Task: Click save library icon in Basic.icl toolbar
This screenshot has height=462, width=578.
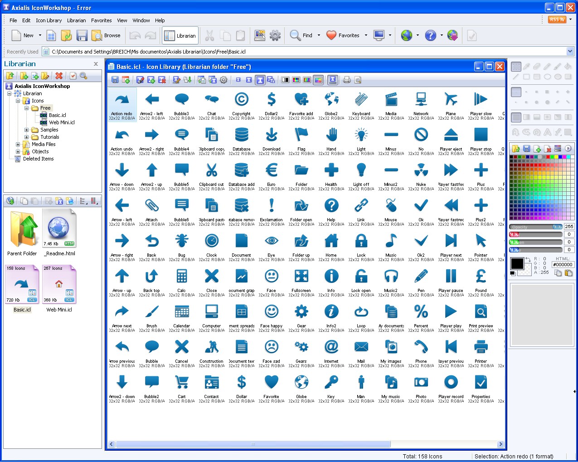Action: click(x=115, y=80)
